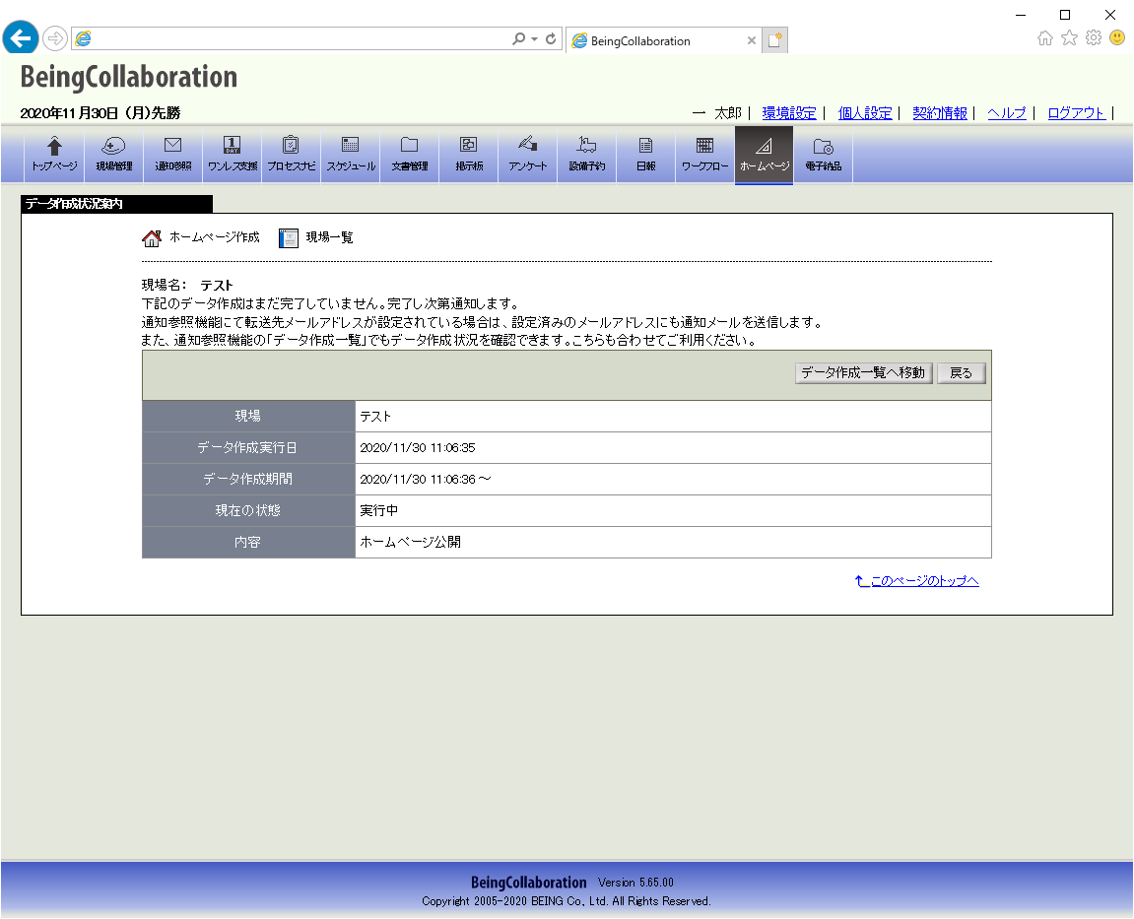Click the BeingCollaboration header logo
Viewport: 1134px width, 919px height.
click(x=129, y=78)
